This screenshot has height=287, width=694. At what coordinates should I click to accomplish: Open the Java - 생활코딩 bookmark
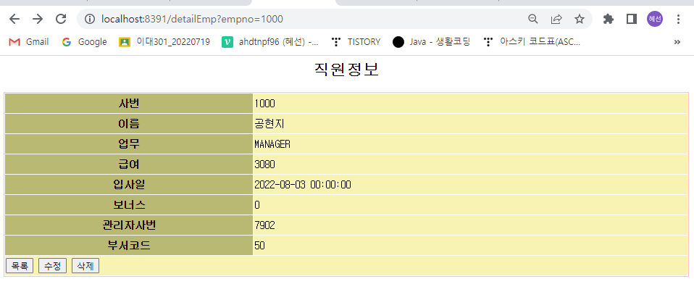click(x=431, y=42)
